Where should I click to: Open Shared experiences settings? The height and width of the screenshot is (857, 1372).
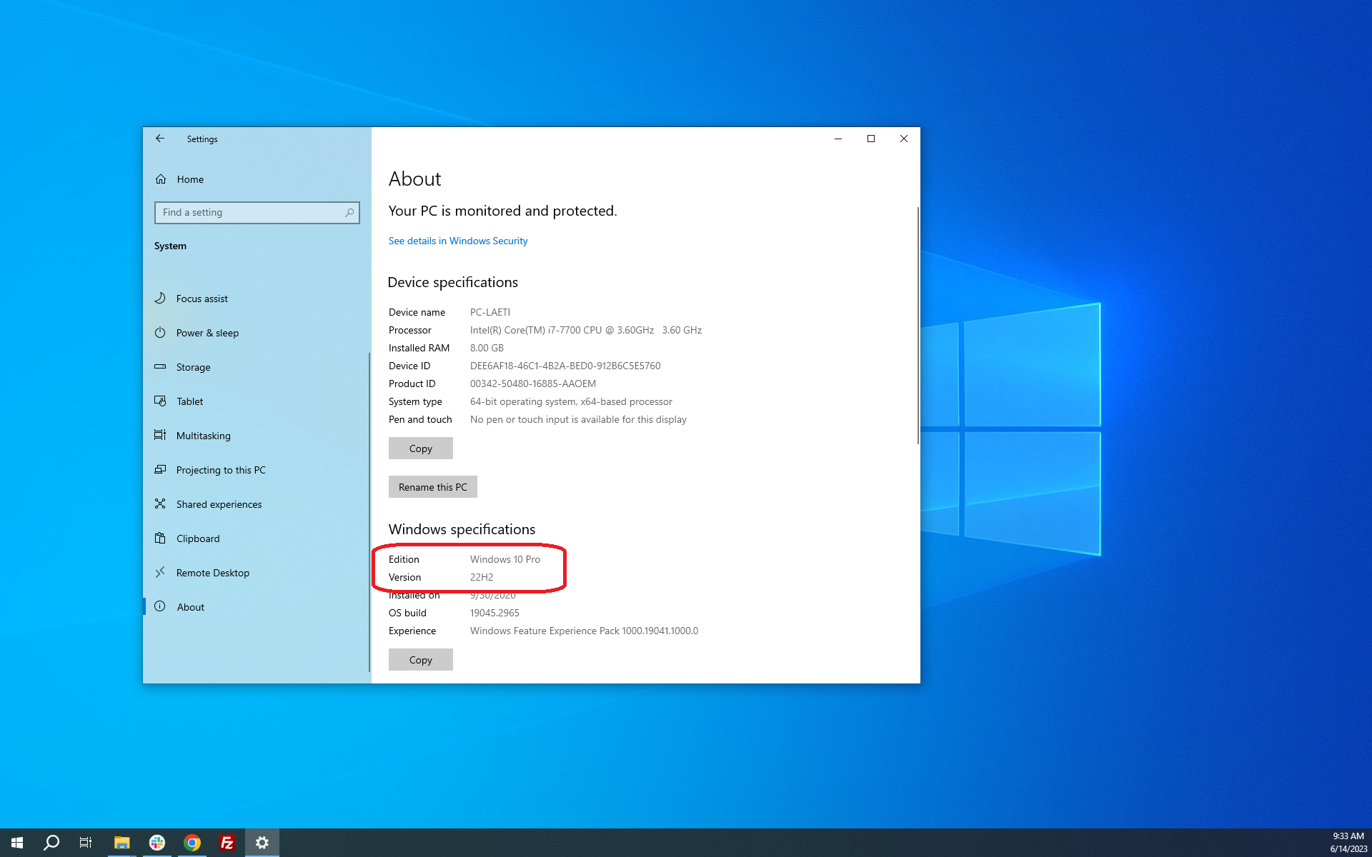[x=219, y=504]
